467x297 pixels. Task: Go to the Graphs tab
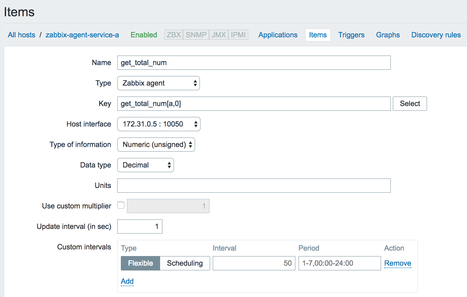coord(388,35)
